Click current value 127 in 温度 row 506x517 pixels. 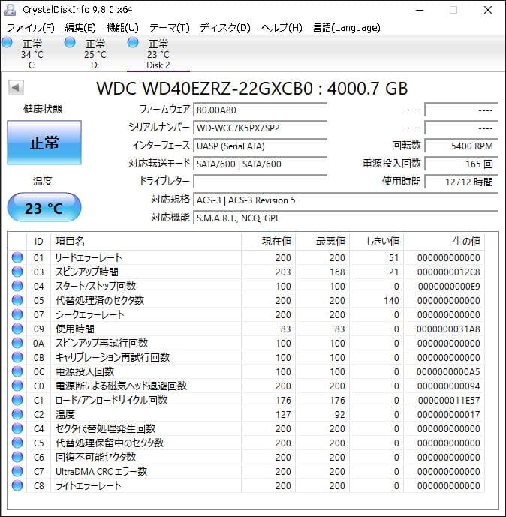coord(283,414)
